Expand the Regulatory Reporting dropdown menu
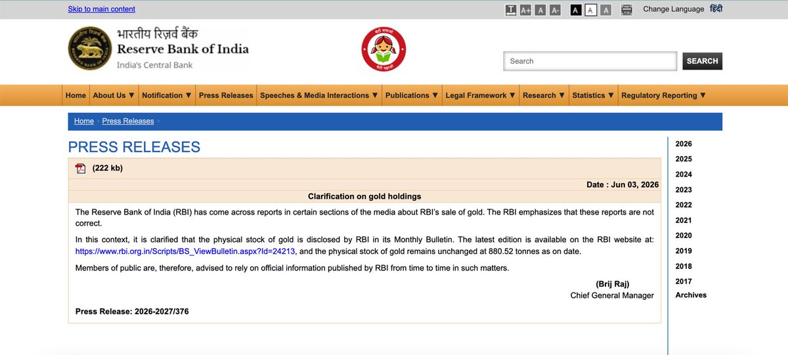788x355 pixels. coord(663,95)
